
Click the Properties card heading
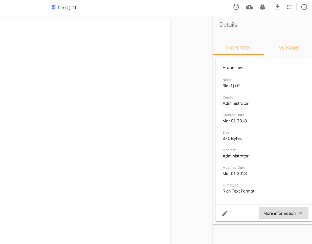[x=233, y=68]
